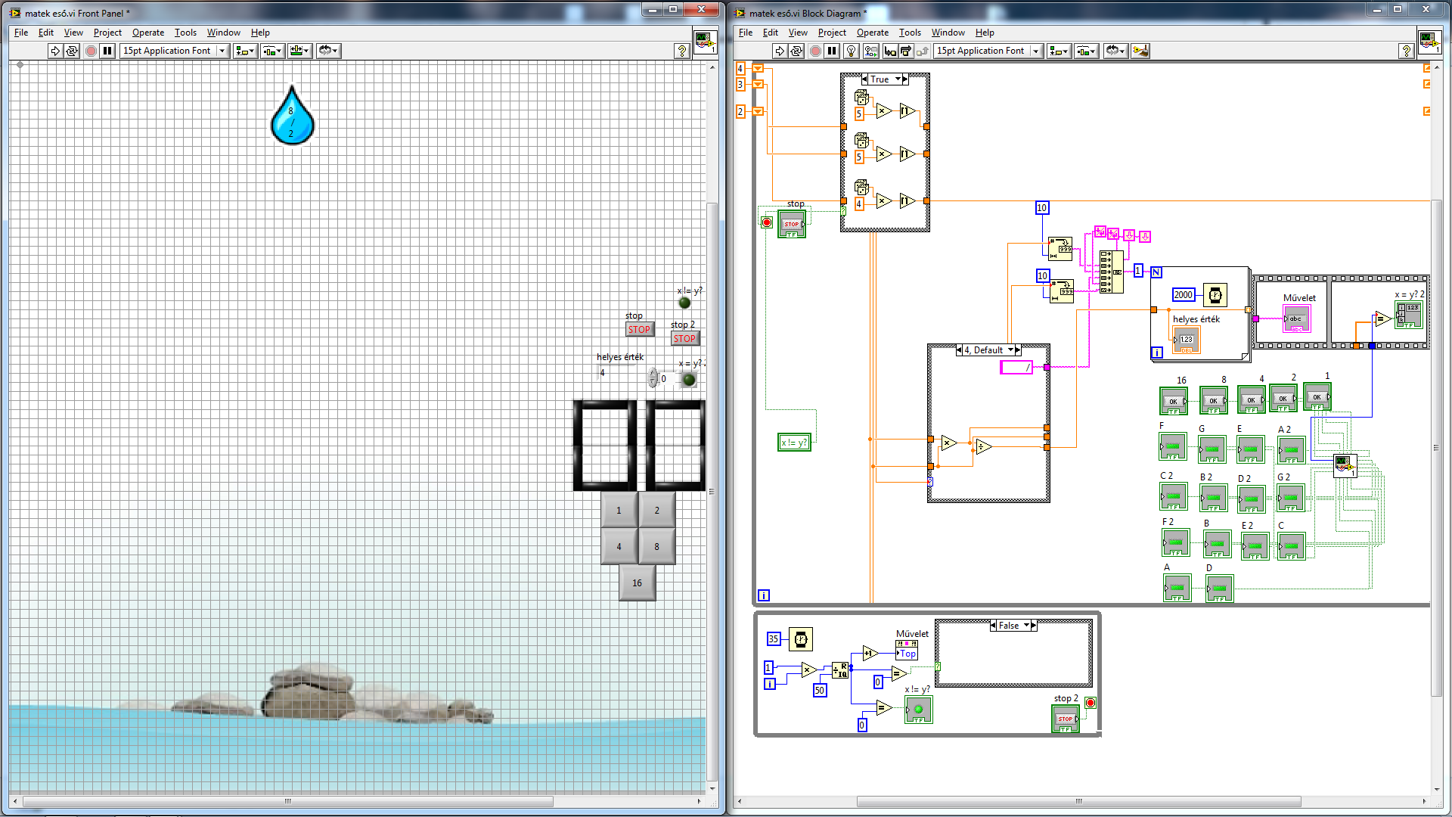Open the Edit menu in the Block Diagram window
Image resolution: width=1452 pixels, height=817 pixels.
pos(771,33)
